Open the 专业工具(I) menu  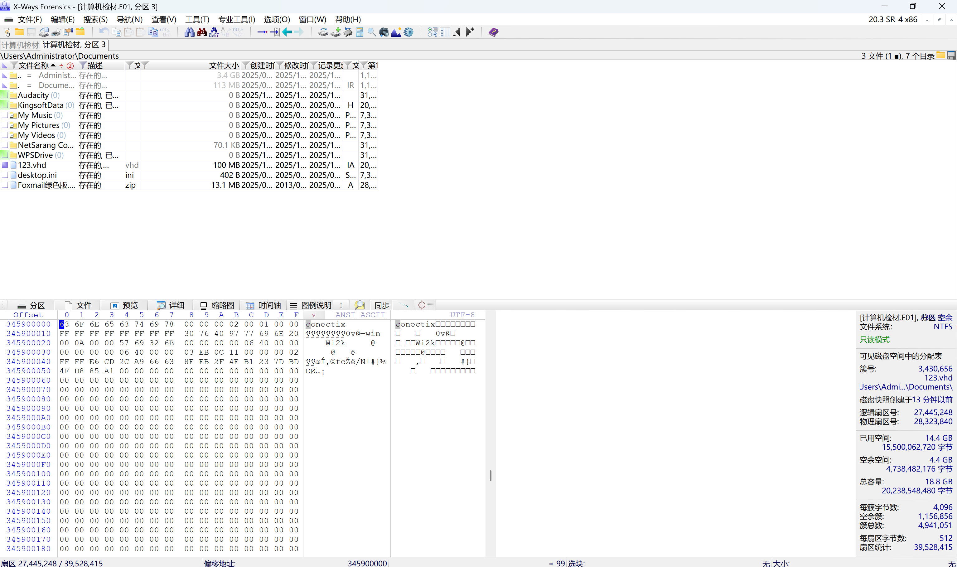236,19
